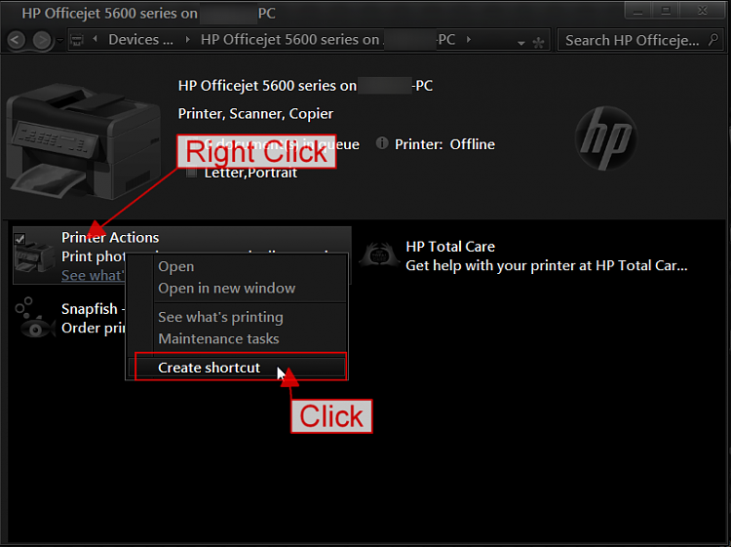Choose Maintenance tasks in context menu
The image size is (731, 547).
point(238,338)
